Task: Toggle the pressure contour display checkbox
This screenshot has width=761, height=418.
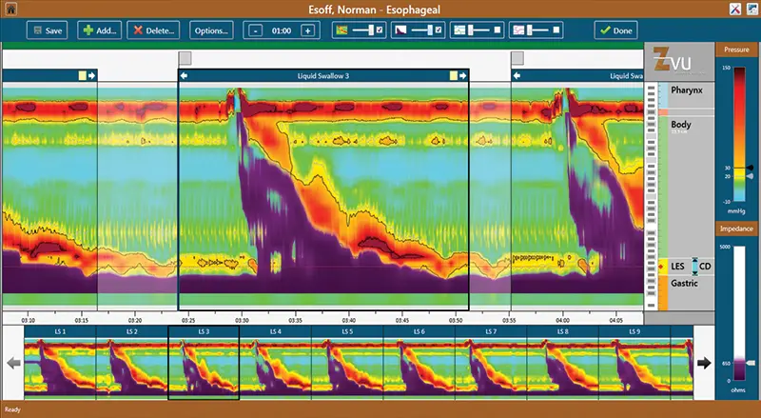Action: 380,30
